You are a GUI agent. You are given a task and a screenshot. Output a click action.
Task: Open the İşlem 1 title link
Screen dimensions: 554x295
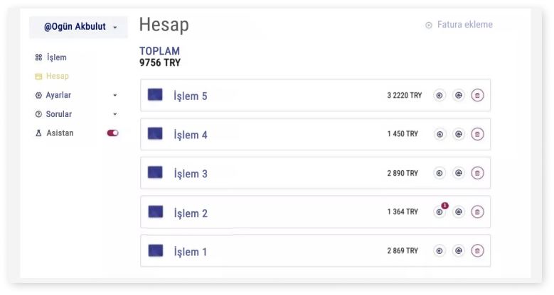coord(191,251)
